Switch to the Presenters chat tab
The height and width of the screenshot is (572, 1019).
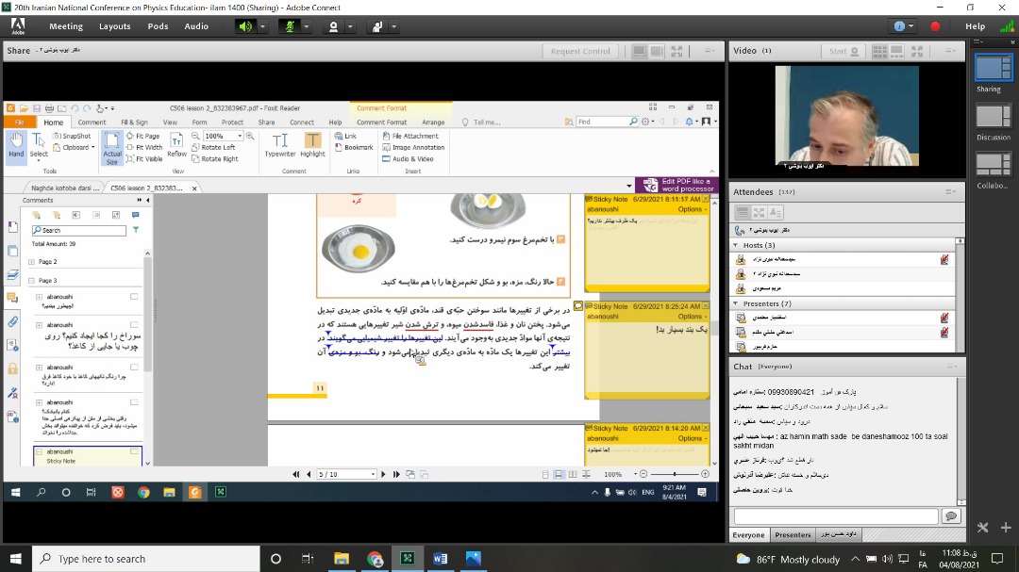pyautogui.click(x=793, y=535)
